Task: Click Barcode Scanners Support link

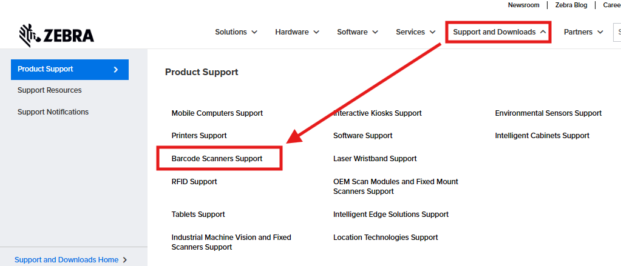Action: 217,159
